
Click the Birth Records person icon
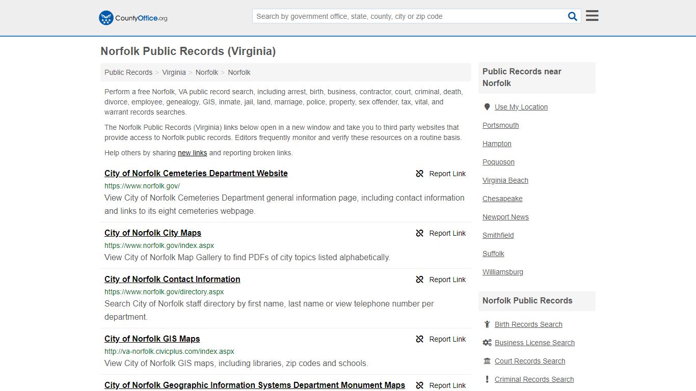pyautogui.click(x=487, y=324)
